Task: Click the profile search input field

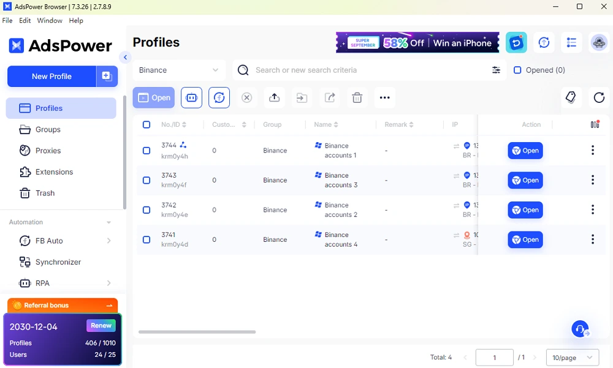Action: pos(370,70)
